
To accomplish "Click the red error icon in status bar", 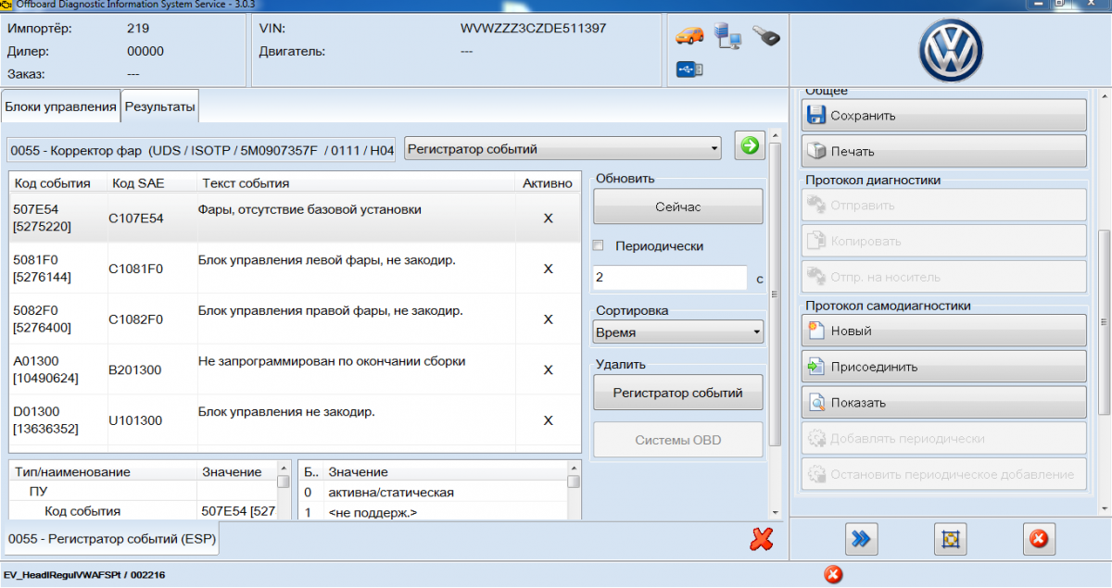I will pyautogui.click(x=833, y=575).
